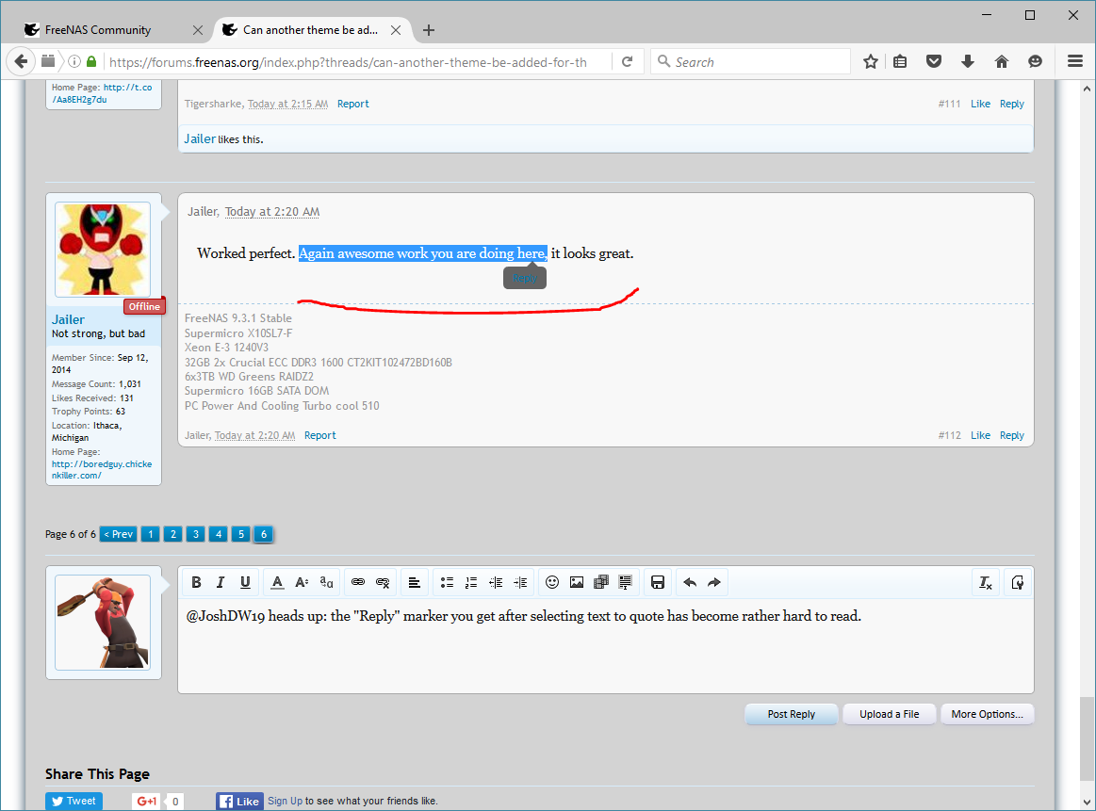Click the Facebook Like button
This screenshot has height=811, width=1096.
click(x=239, y=802)
